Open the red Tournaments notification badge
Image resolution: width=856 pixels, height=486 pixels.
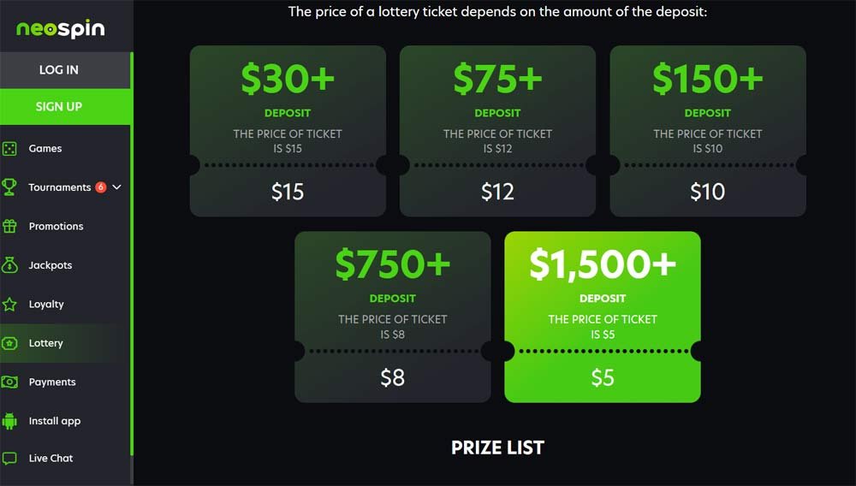pyautogui.click(x=100, y=187)
